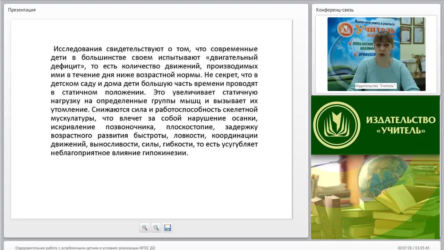Click the word «двигательный on the slide

pos(232,57)
